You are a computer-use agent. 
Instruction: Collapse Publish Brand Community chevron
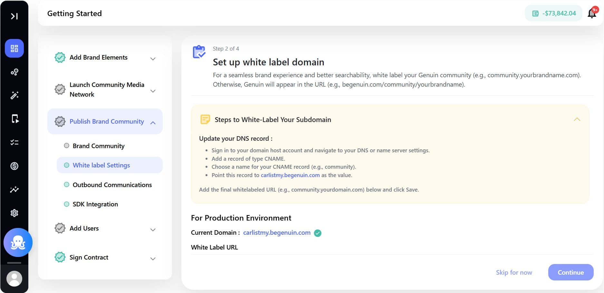[x=153, y=123]
